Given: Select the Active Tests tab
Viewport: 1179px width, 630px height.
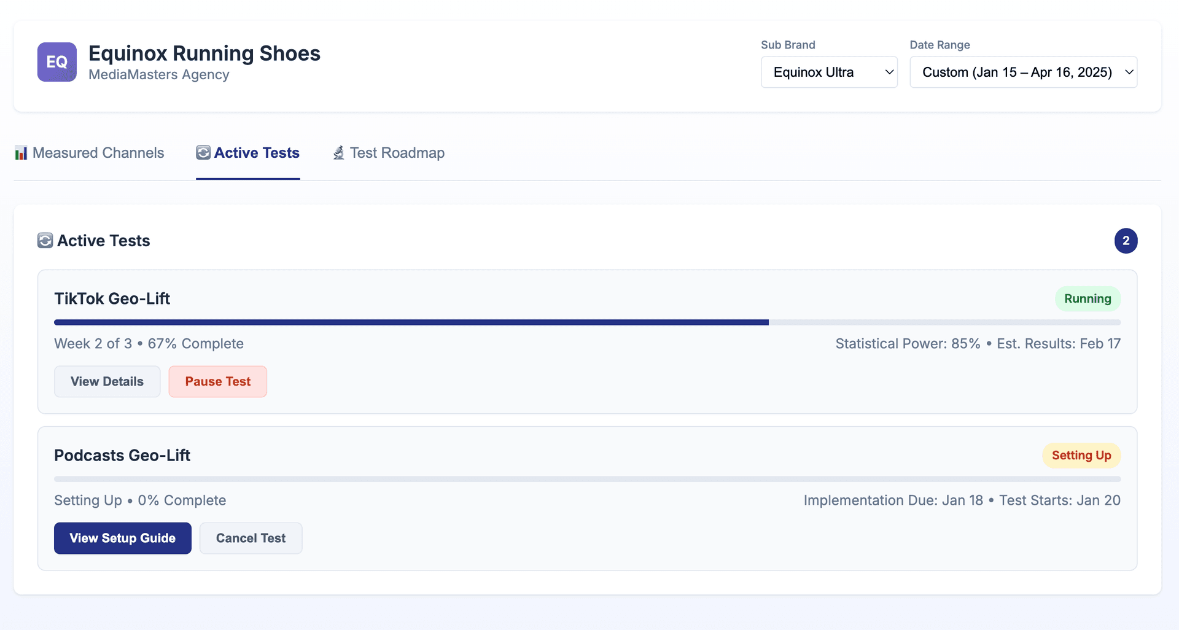Looking at the screenshot, I should [248, 153].
